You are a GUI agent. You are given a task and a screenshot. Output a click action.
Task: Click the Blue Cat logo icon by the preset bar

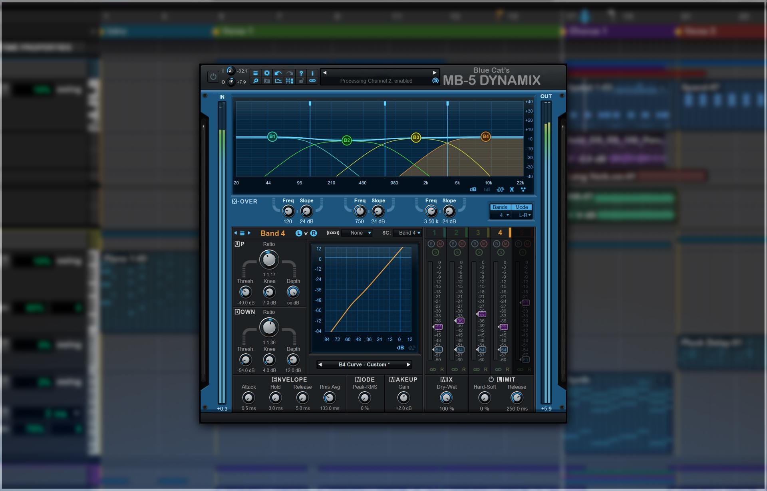435,81
